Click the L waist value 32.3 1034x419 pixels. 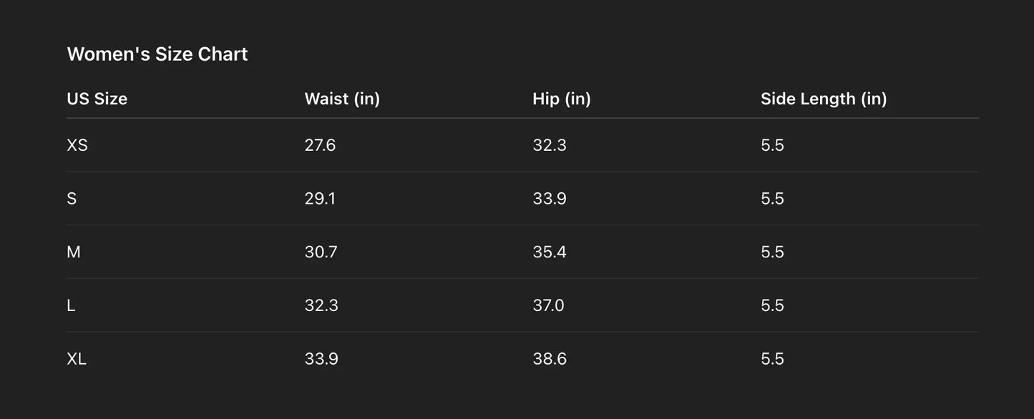click(x=321, y=305)
